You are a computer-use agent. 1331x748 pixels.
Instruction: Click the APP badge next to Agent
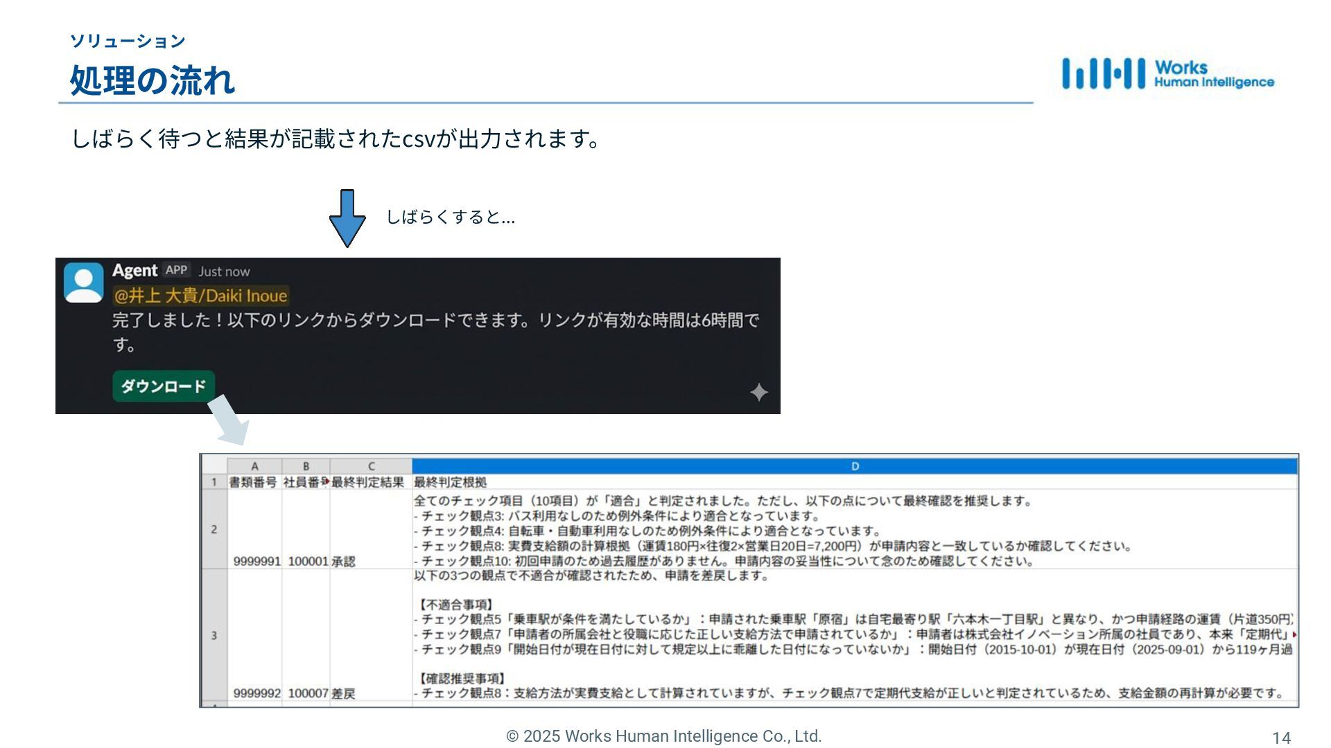click(x=176, y=270)
